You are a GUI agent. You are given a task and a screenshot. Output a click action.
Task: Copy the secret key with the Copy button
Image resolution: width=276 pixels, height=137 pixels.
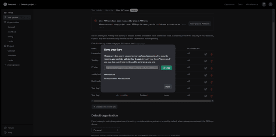[166, 68]
